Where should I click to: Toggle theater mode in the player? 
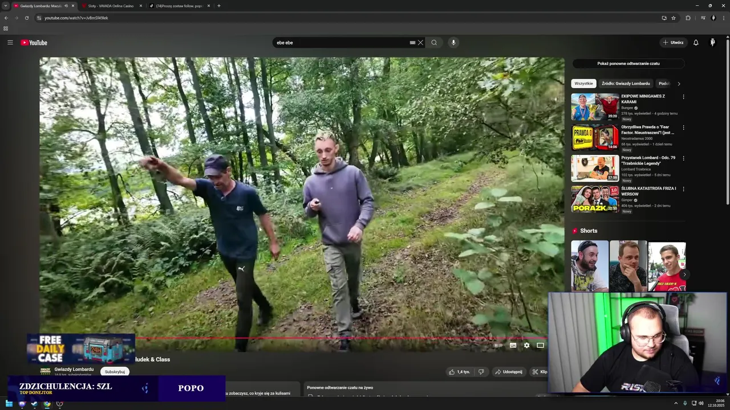(540, 345)
